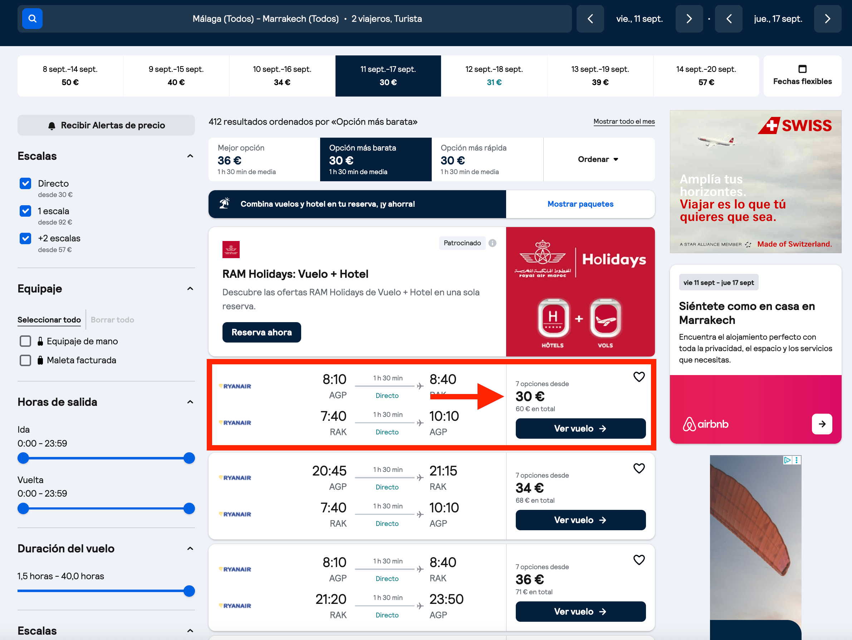852x640 pixels.
Task: Click the Duración del vuelo slider handle
Action: [x=189, y=591]
